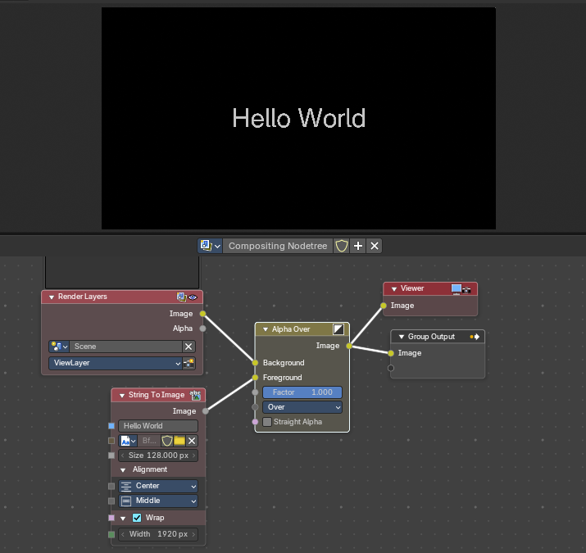
Task: Open the Center horizontal alignment dropdown
Action: tap(158, 486)
